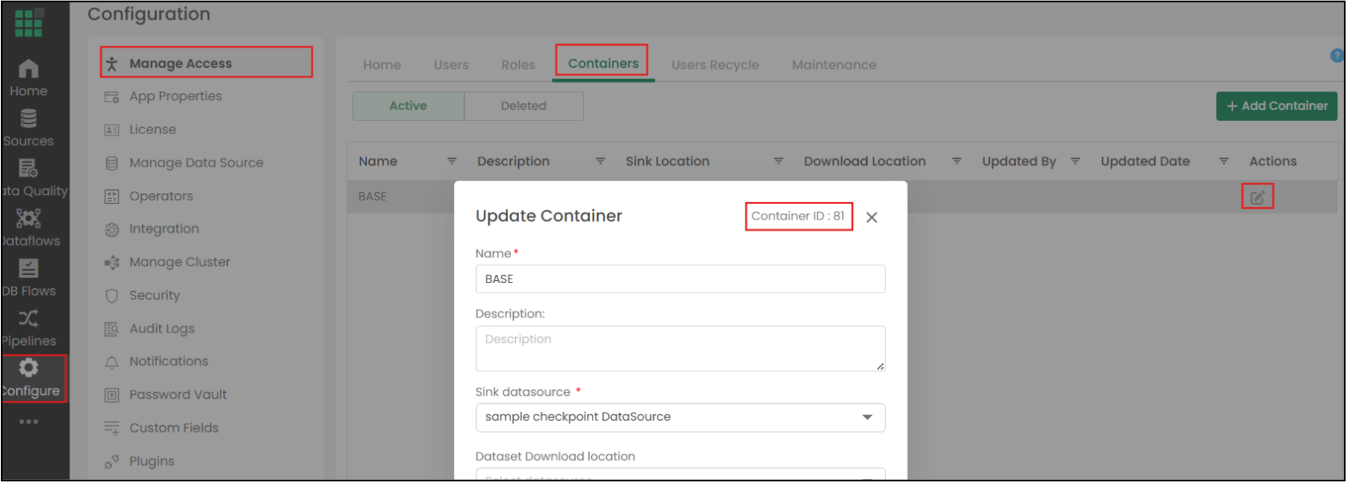Switch to the Deleted containers toggle
The height and width of the screenshot is (482, 1346).
click(x=523, y=106)
